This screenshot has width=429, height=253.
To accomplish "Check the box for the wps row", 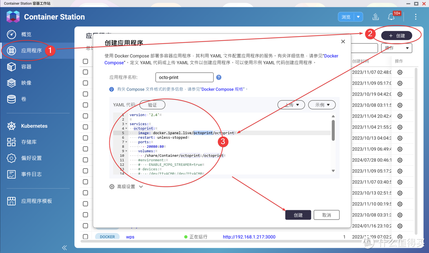I will [x=85, y=237].
